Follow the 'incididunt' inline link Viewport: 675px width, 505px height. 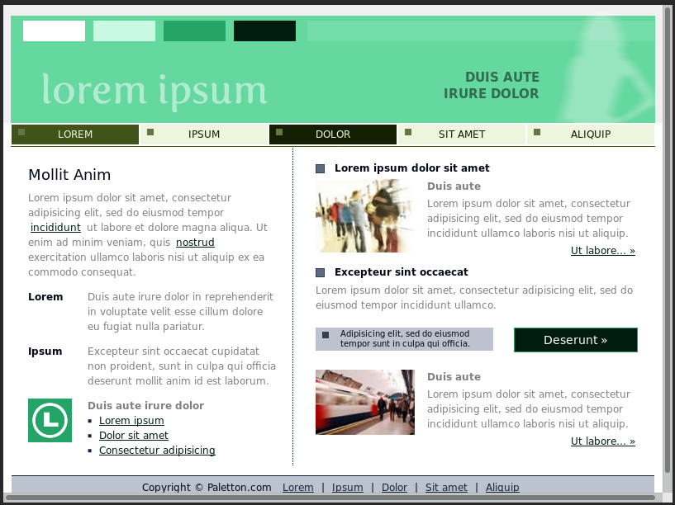55,228
